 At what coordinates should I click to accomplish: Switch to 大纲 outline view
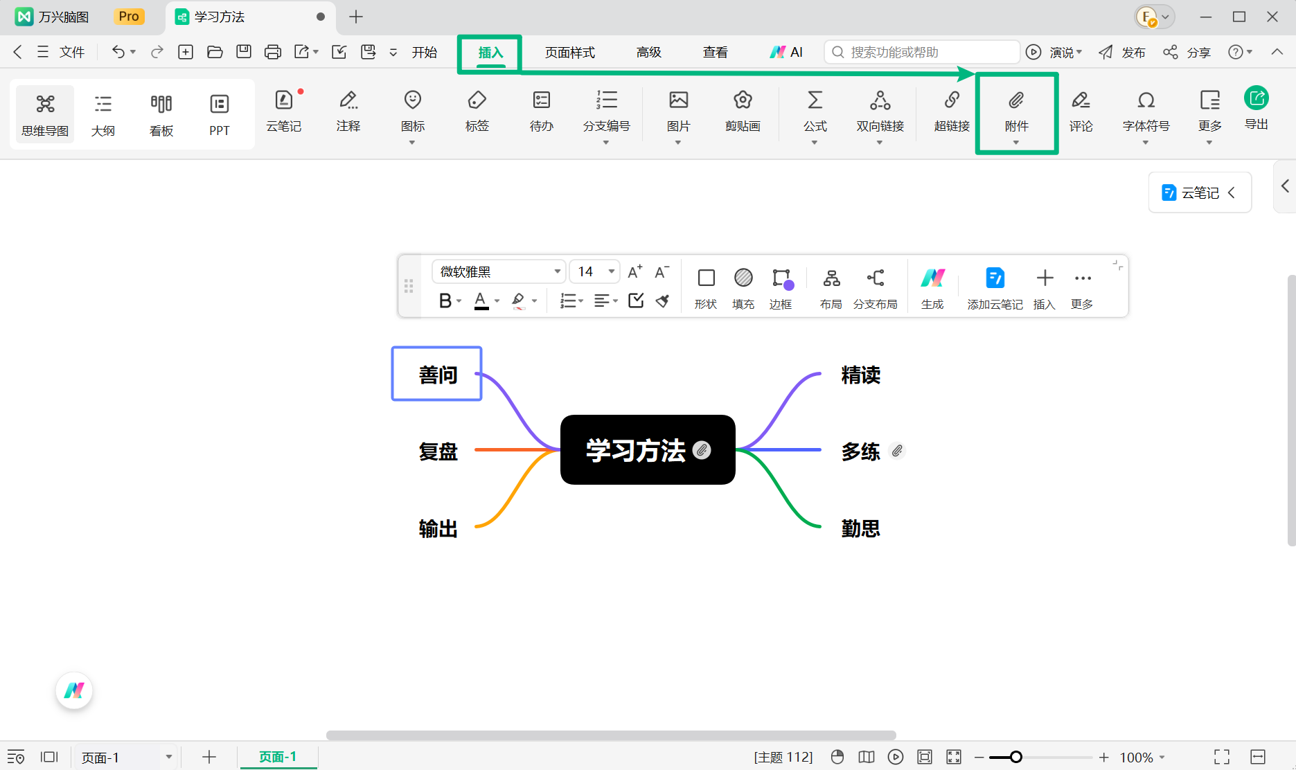(x=103, y=115)
